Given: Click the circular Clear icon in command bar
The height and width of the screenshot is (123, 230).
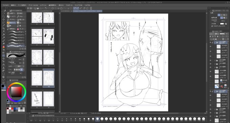Looking at the screenshot, I should click(x=53, y=8).
